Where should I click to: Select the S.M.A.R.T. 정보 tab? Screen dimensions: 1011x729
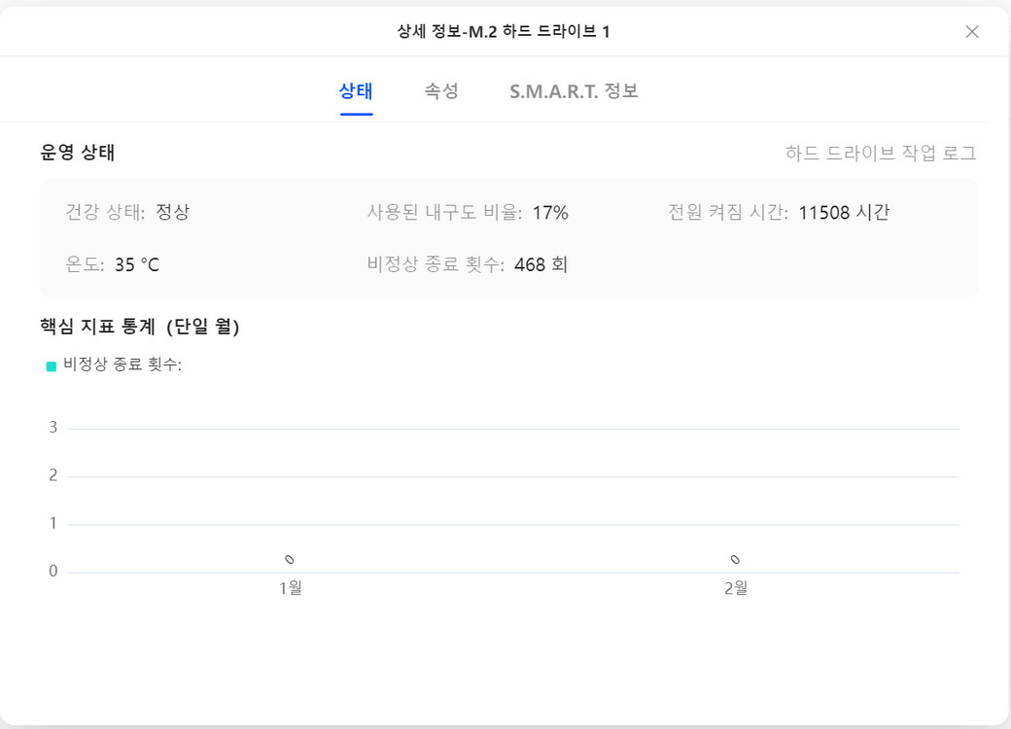pos(574,91)
